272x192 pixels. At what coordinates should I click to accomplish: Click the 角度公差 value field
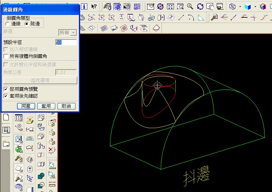[x=66, y=73]
